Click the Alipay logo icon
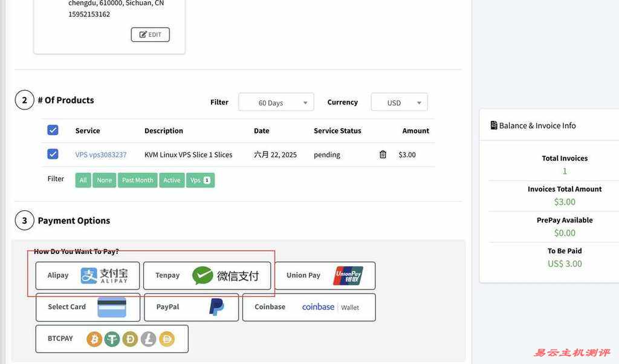Screen dimensions: 619x364 point(104,276)
